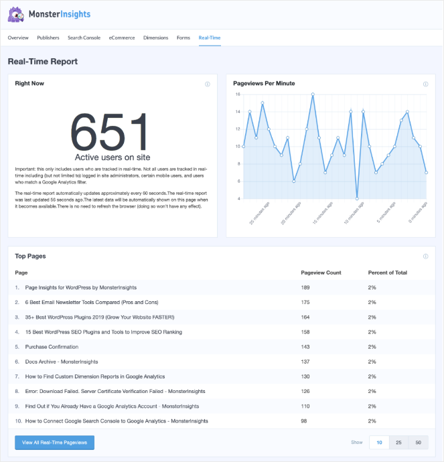The image size is (444, 462).
Task: Show 10 rows in Top Pages
Action: [x=379, y=443]
